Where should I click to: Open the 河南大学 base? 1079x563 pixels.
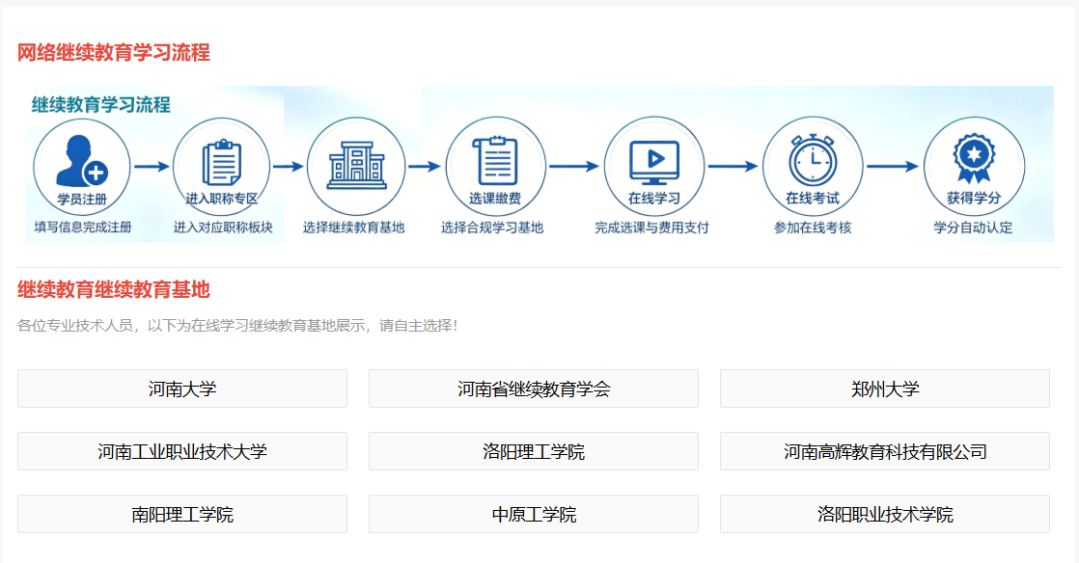(182, 389)
